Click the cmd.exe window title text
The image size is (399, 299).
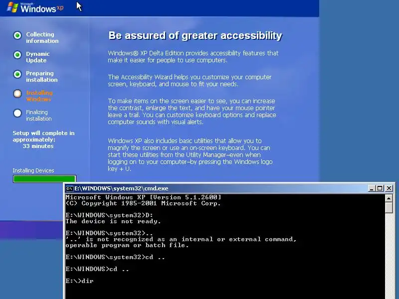click(121, 188)
